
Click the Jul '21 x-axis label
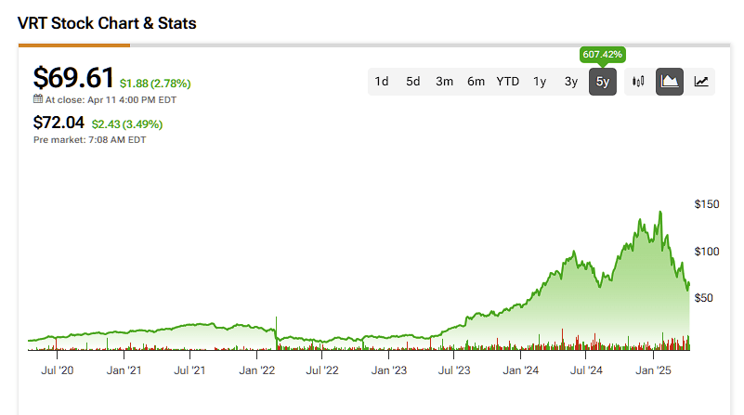tap(189, 370)
